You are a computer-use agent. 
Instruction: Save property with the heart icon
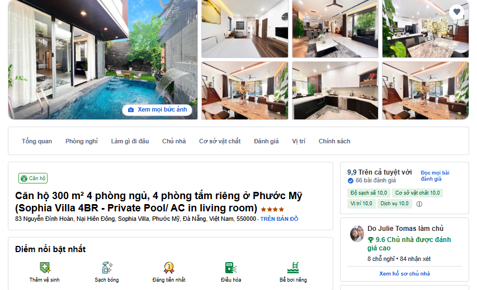[456, 12]
